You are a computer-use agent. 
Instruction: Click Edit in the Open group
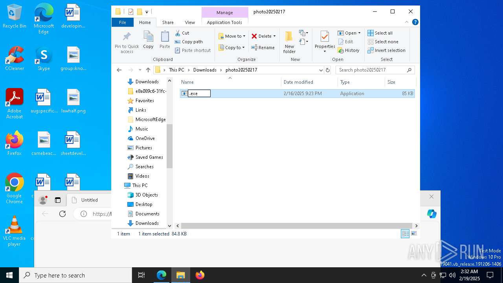tap(345, 42)
